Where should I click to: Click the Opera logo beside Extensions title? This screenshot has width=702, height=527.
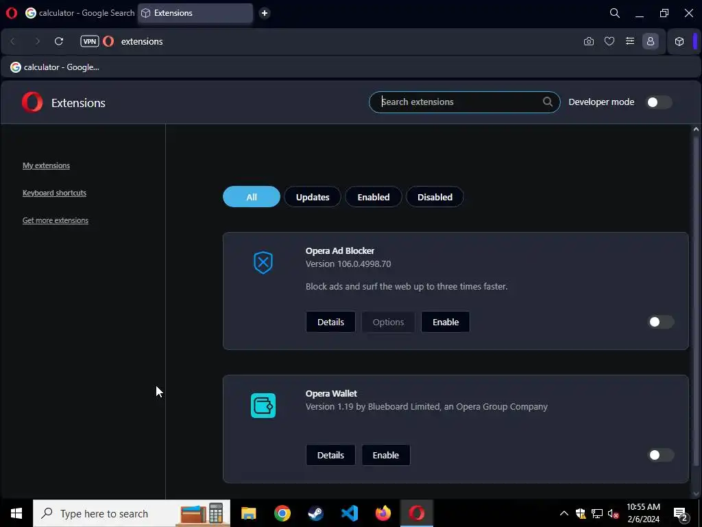(x=32, y=102)
